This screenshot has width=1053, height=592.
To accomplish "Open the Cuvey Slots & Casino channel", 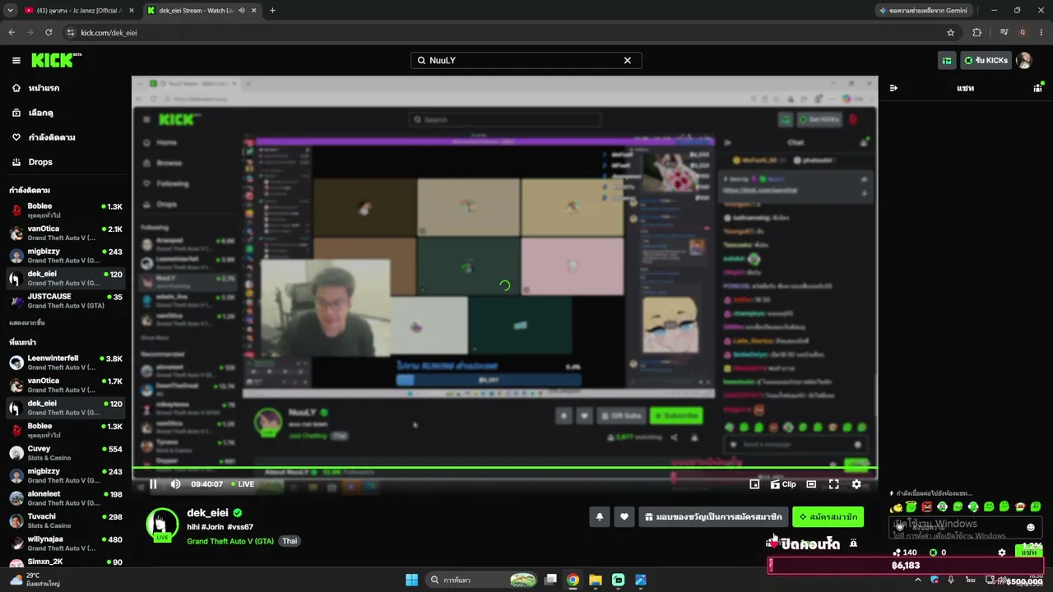I will point(66,453).
